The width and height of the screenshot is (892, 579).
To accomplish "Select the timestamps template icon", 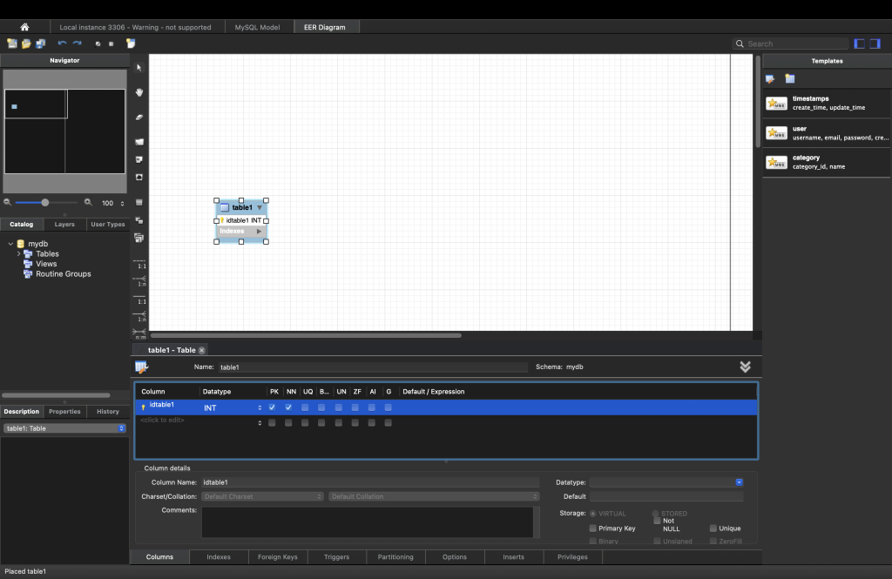I will coord(776,104).
